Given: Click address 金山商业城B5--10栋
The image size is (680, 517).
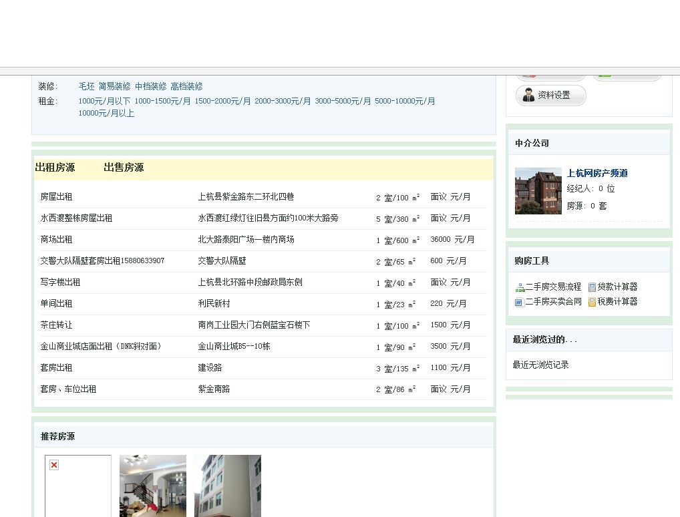Looking at the screenshot, I should 234,346.
